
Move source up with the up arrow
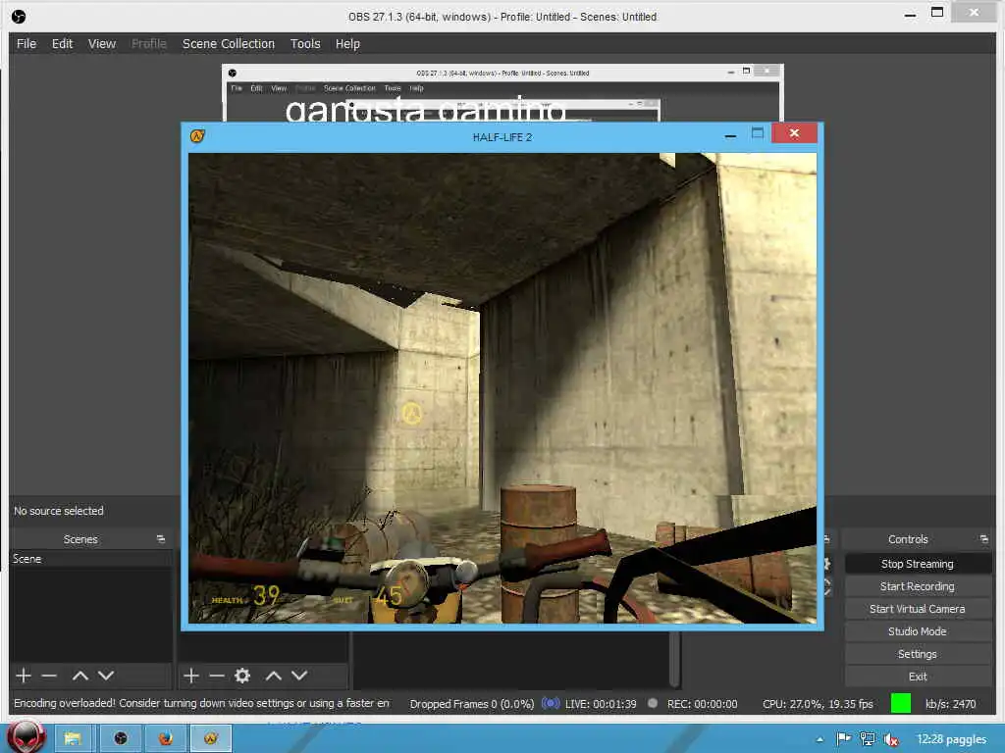click(274, 676)
